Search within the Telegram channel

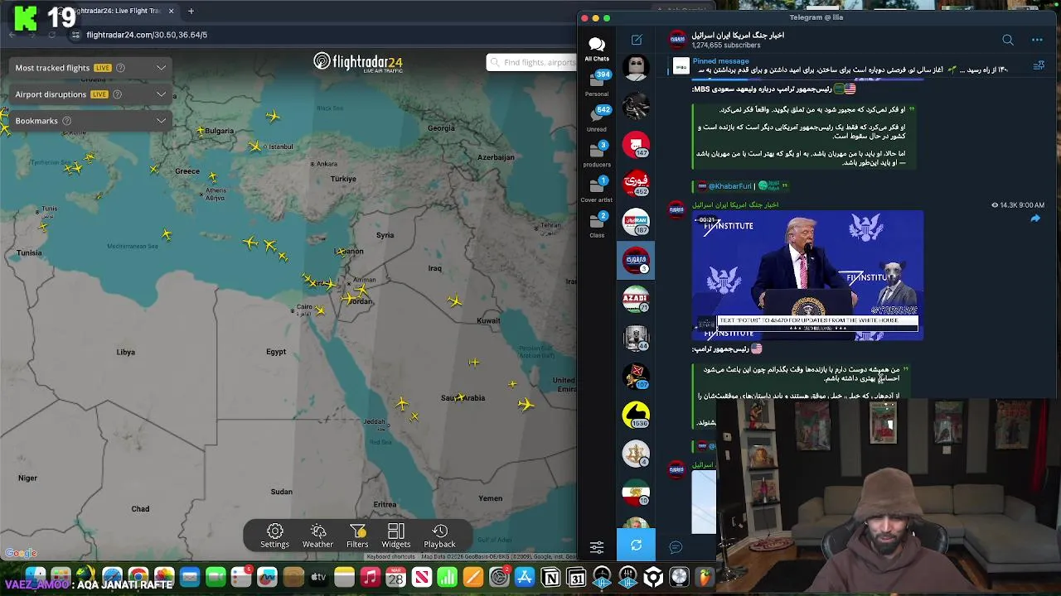point(1007,40)
